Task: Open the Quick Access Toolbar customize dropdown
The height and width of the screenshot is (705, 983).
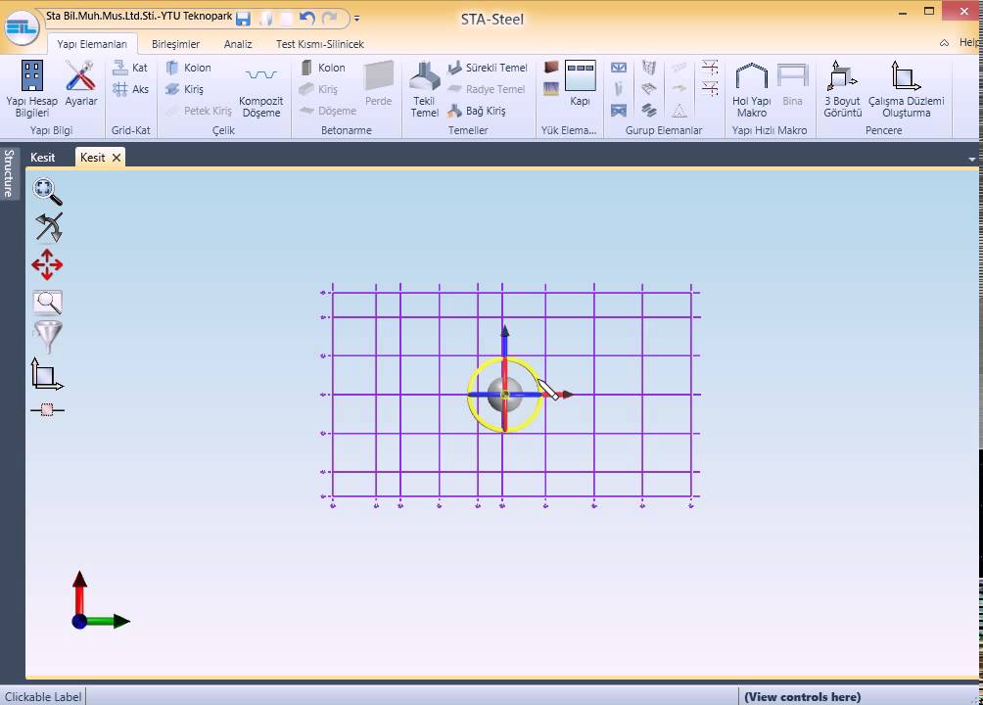Action: tap(356, 19)
